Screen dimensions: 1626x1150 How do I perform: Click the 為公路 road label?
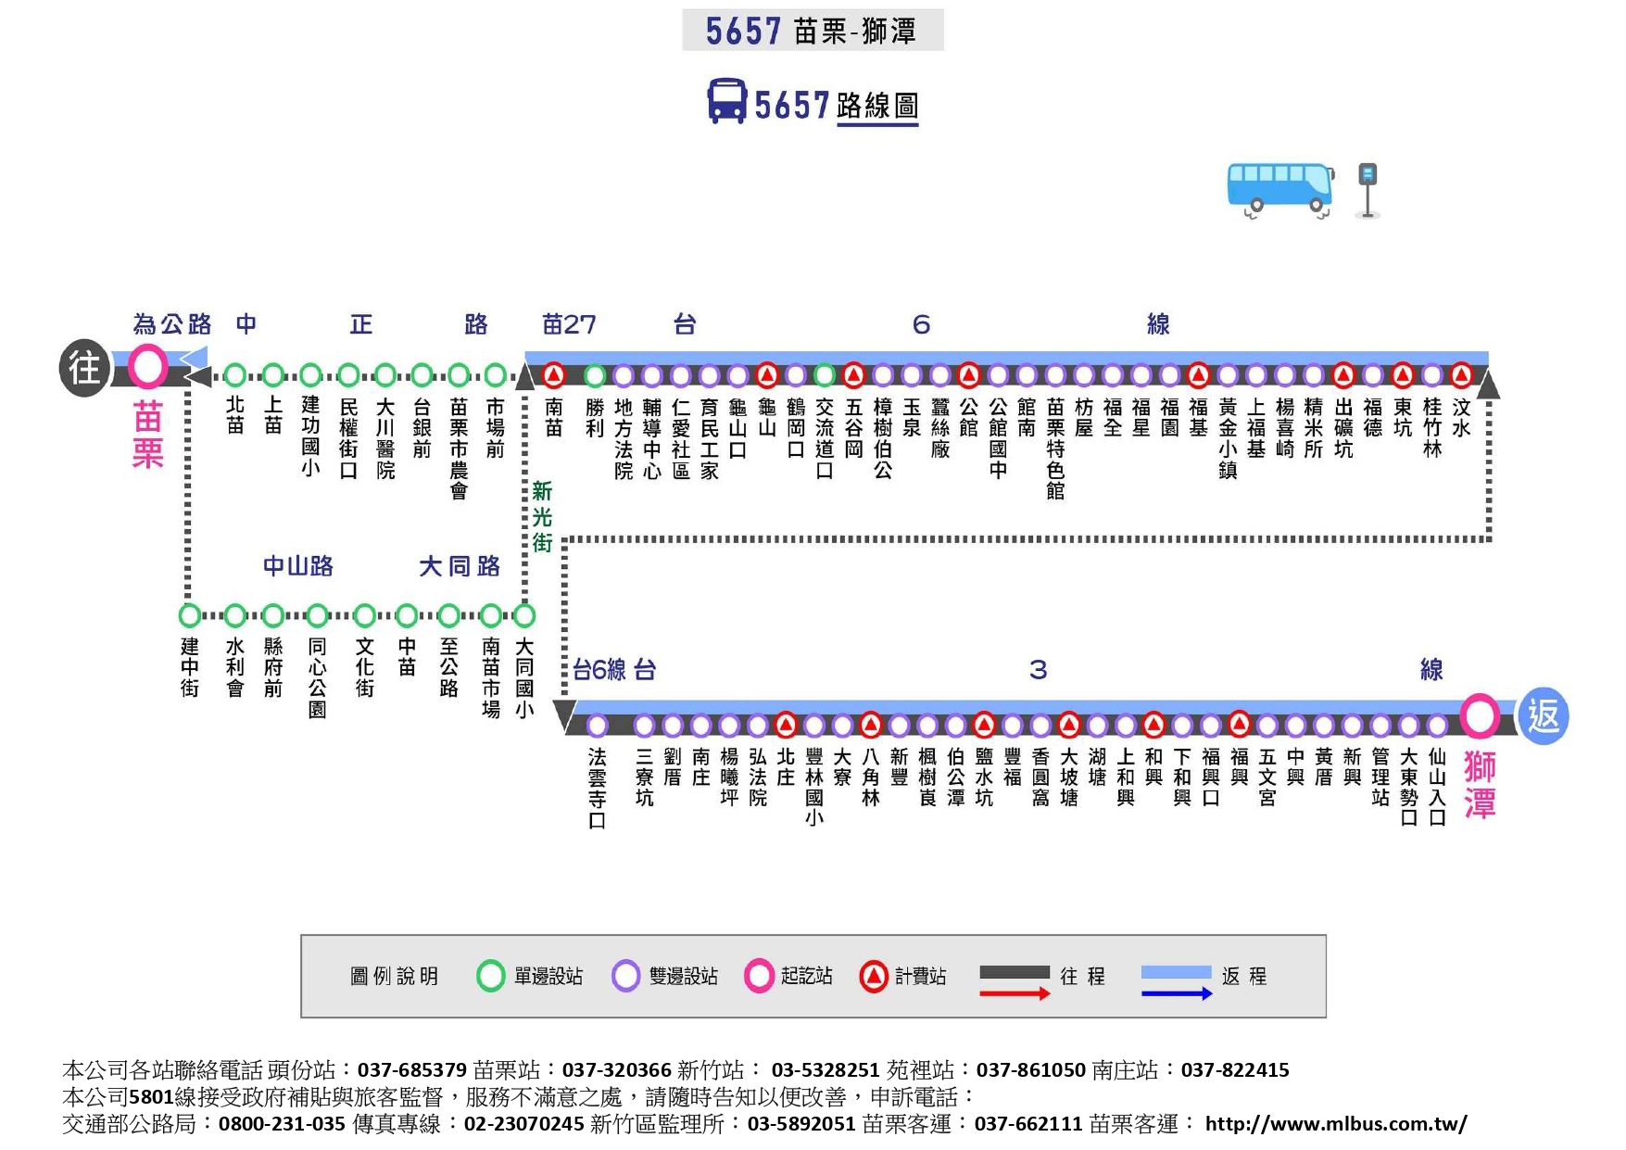(172, 324)
